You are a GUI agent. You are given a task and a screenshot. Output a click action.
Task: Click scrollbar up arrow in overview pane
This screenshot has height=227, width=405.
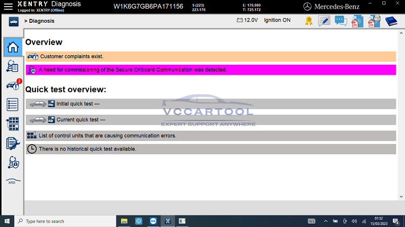click(x=401, y=33)
